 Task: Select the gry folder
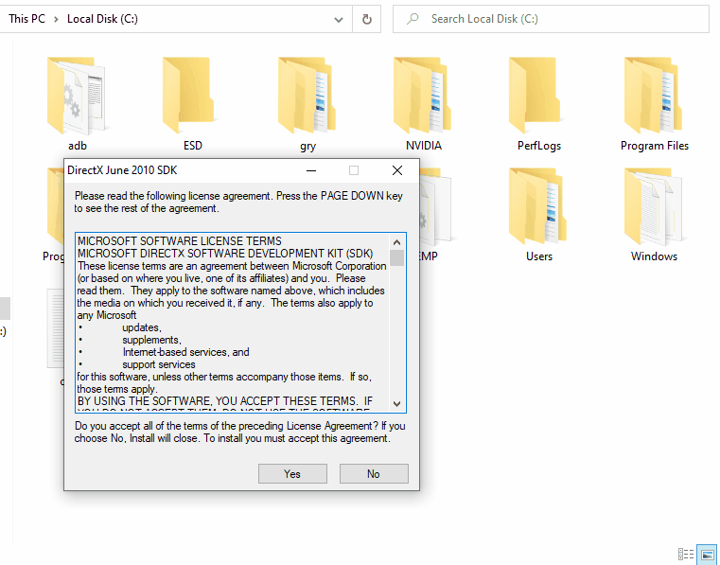(307, 97)
